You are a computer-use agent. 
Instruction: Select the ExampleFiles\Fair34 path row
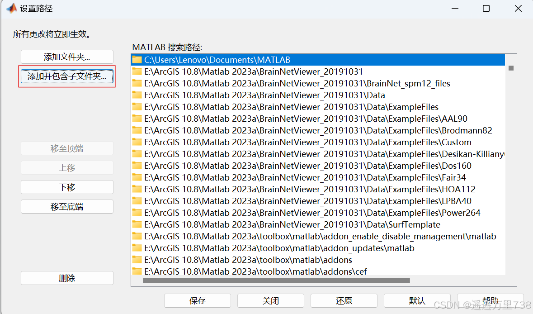[318, 177]
